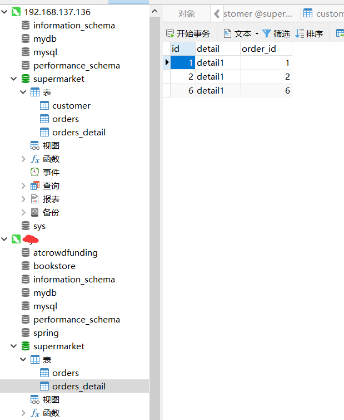Click the detail column header
Viewport: 344px width, 420px height.
click(218, 49)
